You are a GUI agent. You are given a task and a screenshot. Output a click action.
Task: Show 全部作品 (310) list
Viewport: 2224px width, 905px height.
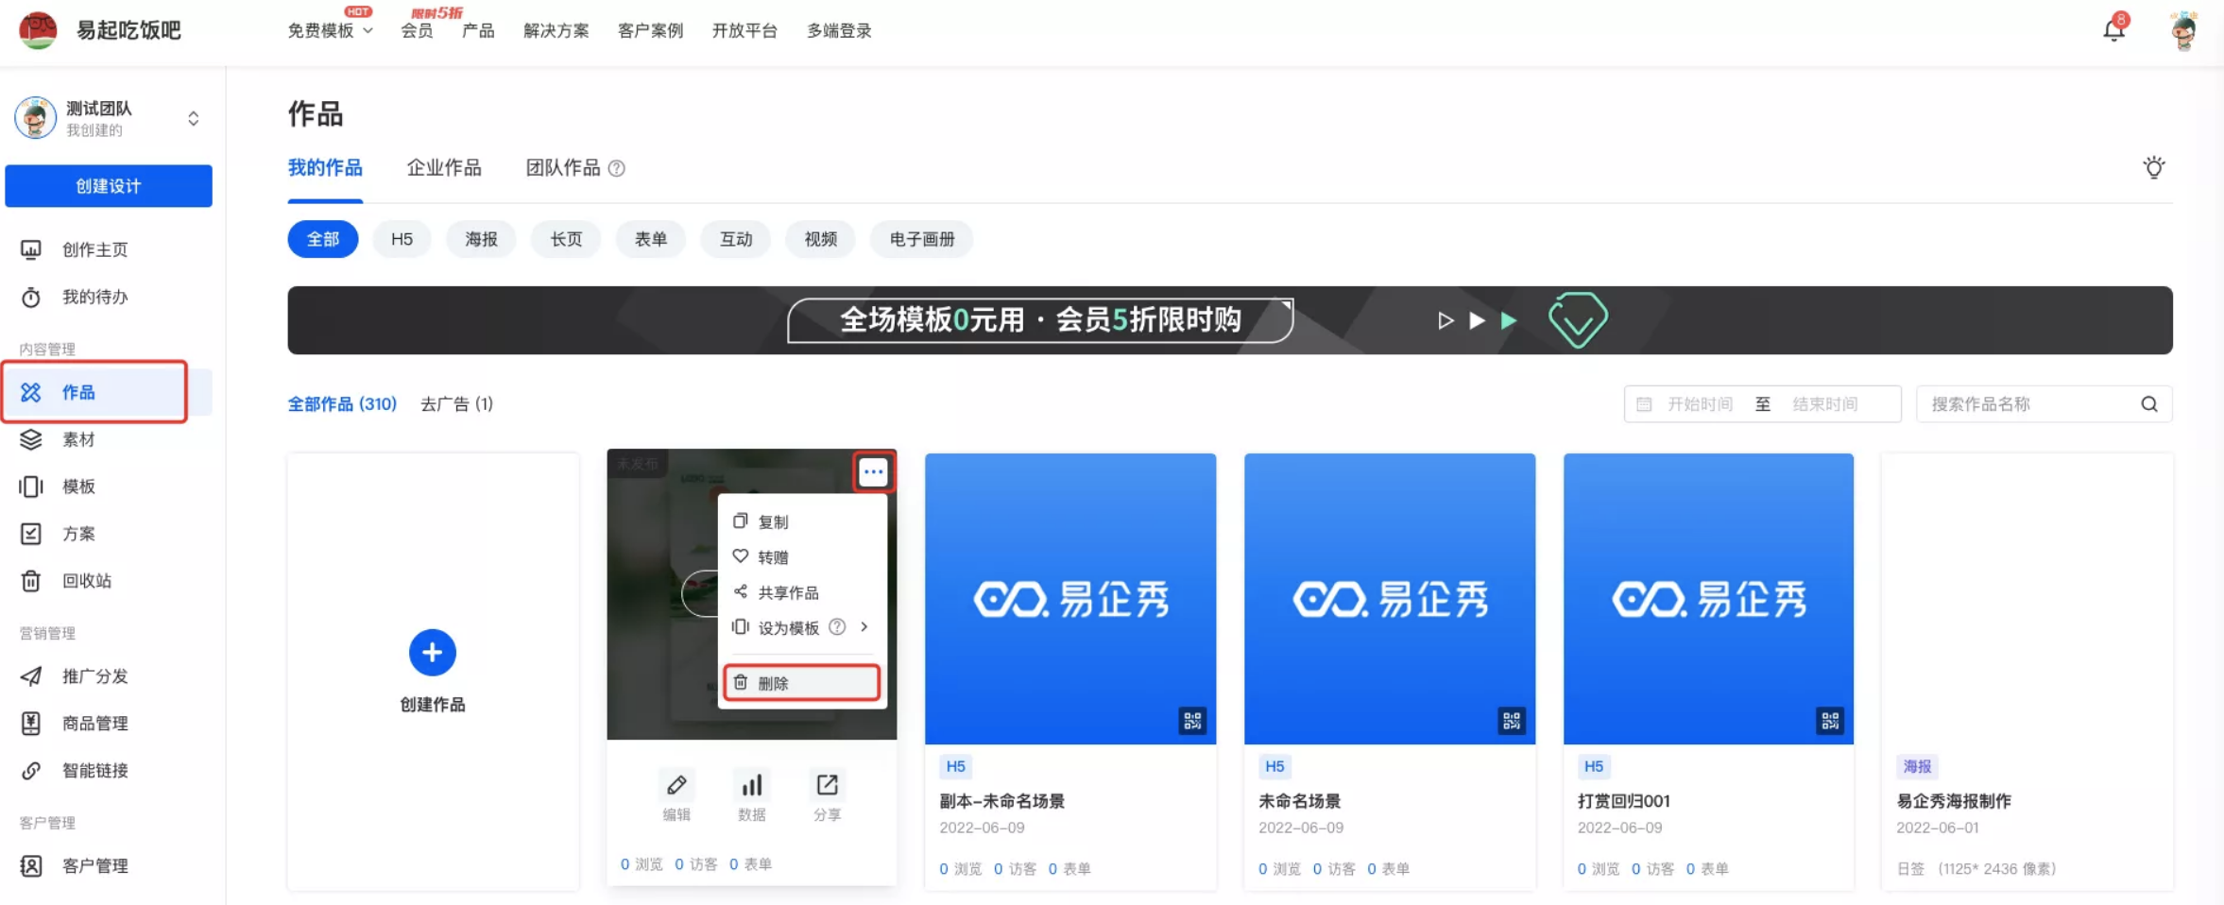342,404
